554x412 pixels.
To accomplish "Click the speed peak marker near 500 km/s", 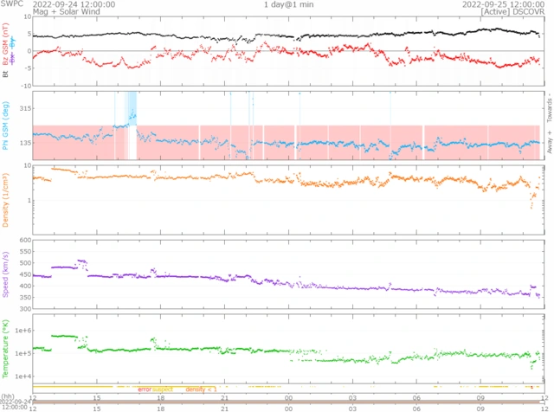I will coord(82,261).
